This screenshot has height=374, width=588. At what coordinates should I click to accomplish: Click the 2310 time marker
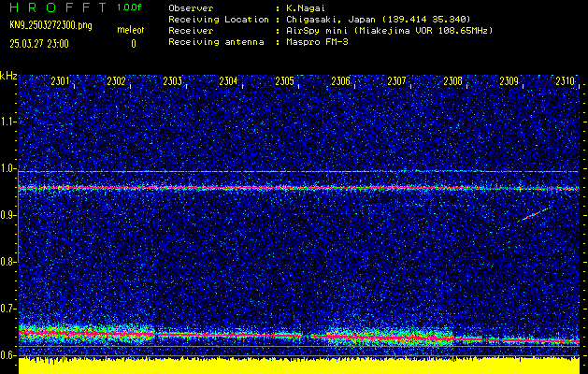(566, 81)
